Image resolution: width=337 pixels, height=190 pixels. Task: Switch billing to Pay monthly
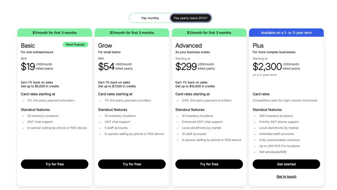tap(150, 18)
